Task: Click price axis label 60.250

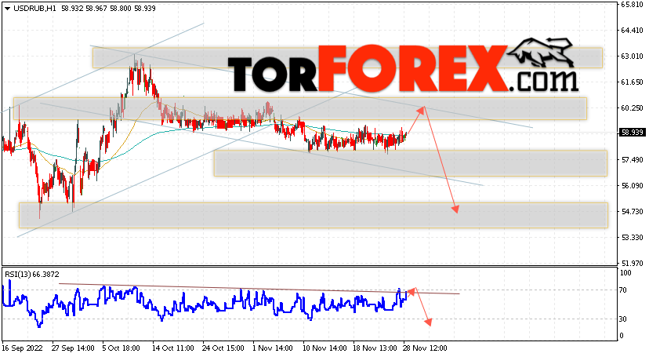Action: (x=632, y=107)
